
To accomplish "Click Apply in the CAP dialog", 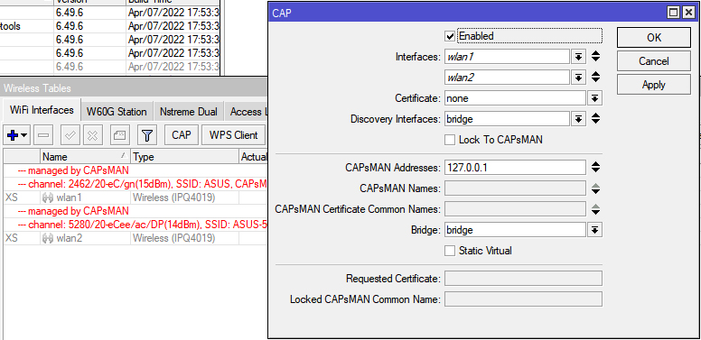I will point(654,85).
